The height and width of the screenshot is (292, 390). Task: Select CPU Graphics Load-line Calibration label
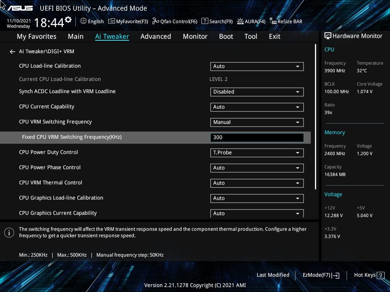pos(61,198)
